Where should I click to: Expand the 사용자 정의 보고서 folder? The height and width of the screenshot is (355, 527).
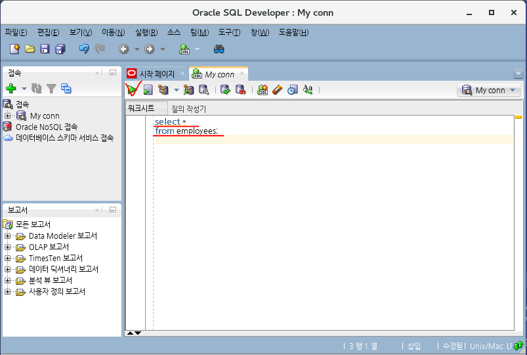point(7,291)
